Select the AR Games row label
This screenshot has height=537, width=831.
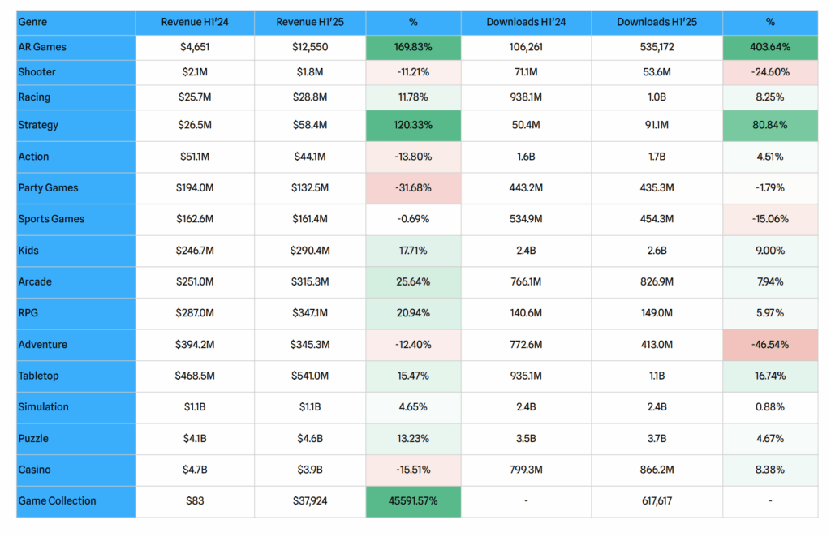(75, 47)
